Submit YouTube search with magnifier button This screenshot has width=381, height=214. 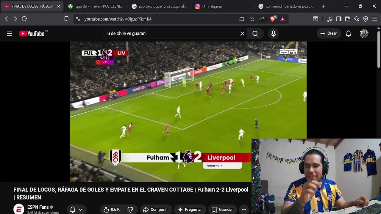pos(255,34)
